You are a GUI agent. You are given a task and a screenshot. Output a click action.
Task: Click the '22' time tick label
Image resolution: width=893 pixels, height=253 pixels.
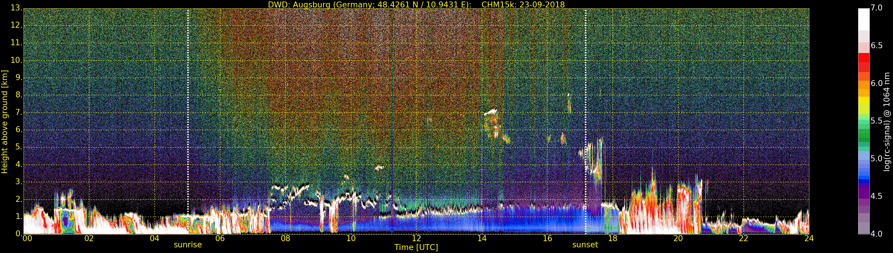[x=744, y=238]
